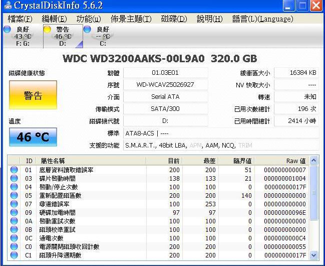Viewport: 325px width, 266px height.
Task: Click the supported features field with S.M.A.R.T.
Action: [221, 145]
